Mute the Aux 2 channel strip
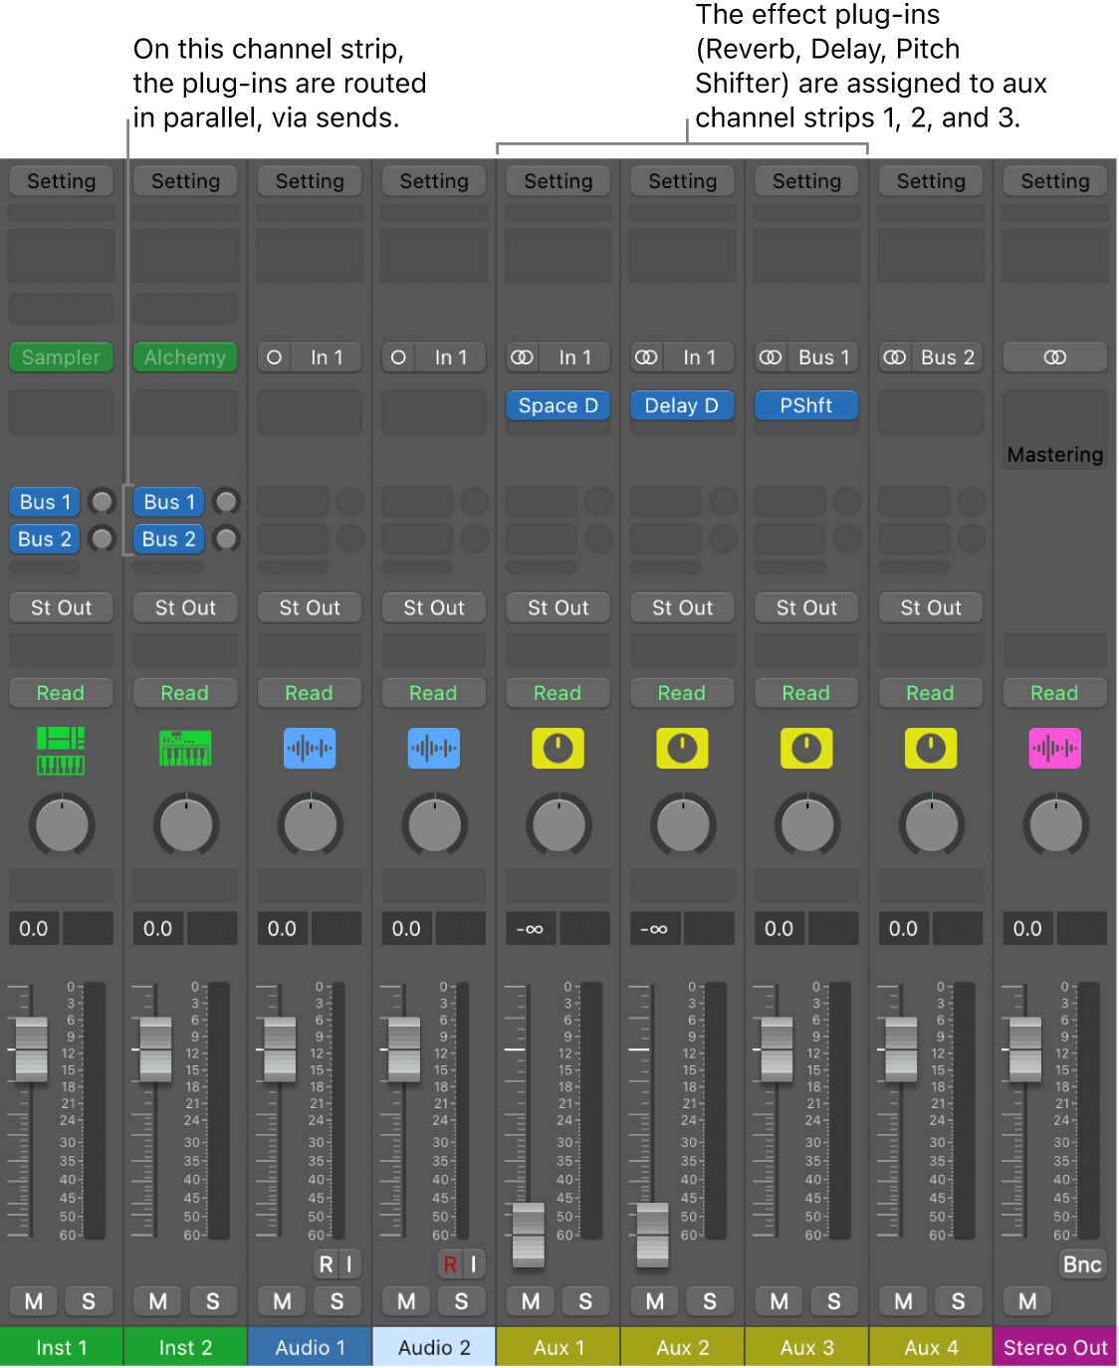This screenshot has height=1368, width=1119. tap(653, 1300)
